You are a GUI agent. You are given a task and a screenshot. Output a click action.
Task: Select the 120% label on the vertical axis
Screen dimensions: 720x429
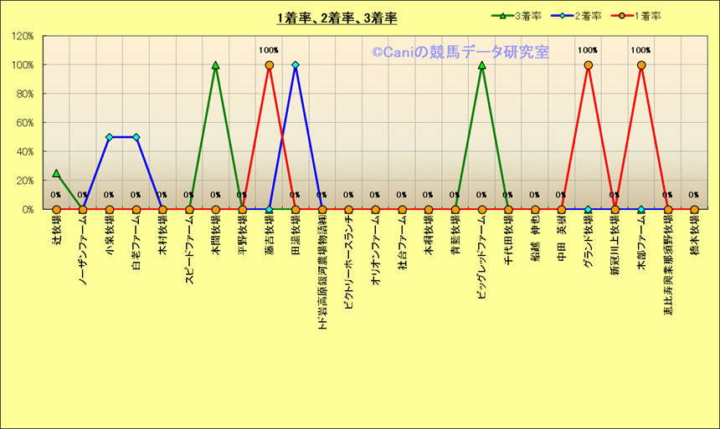click(22, 36)
